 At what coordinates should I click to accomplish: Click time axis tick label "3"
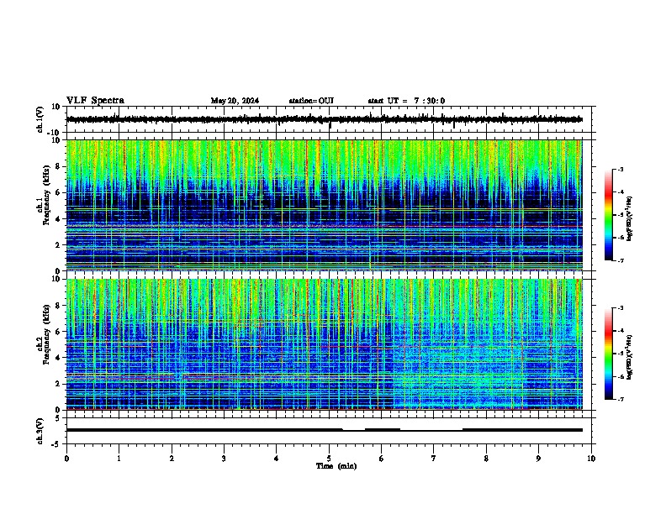coord(225,459)
